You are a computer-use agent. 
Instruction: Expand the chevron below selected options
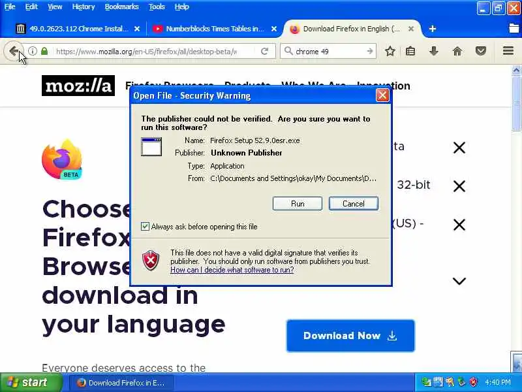pyautogui.click(x=459, y=281)
